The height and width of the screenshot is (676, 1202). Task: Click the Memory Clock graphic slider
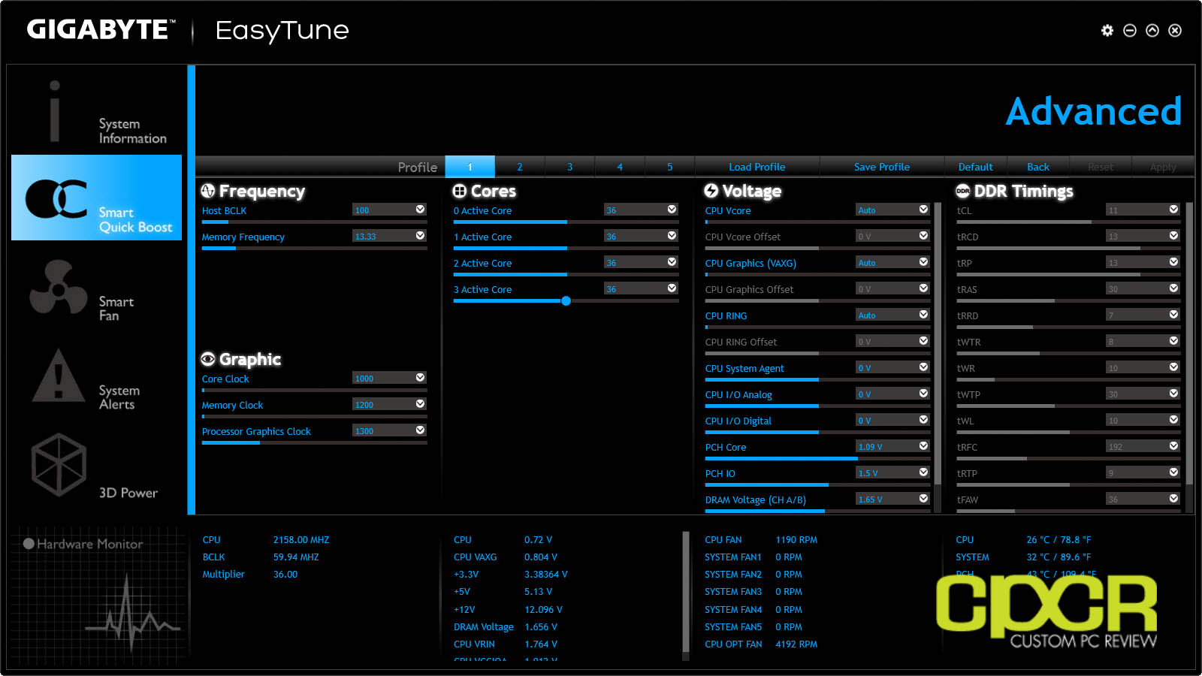click(x=314, y=416)
